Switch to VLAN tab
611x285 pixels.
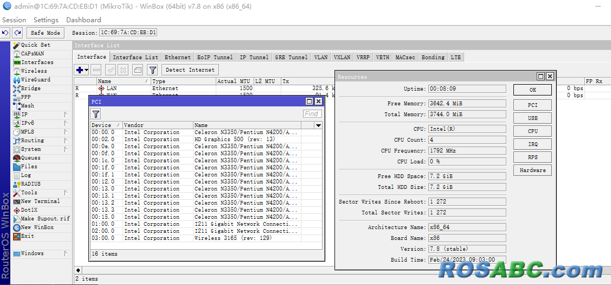(321, 57)
